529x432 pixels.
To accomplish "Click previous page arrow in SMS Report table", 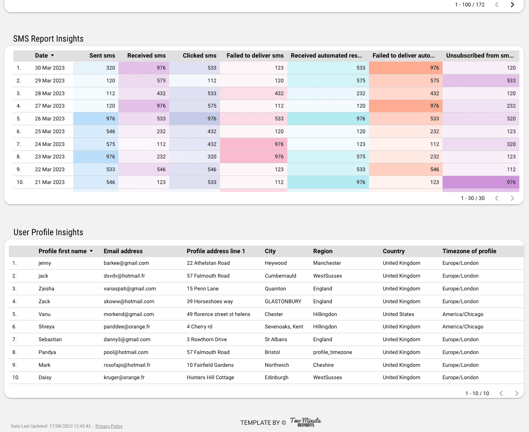I will click(497, 198).
